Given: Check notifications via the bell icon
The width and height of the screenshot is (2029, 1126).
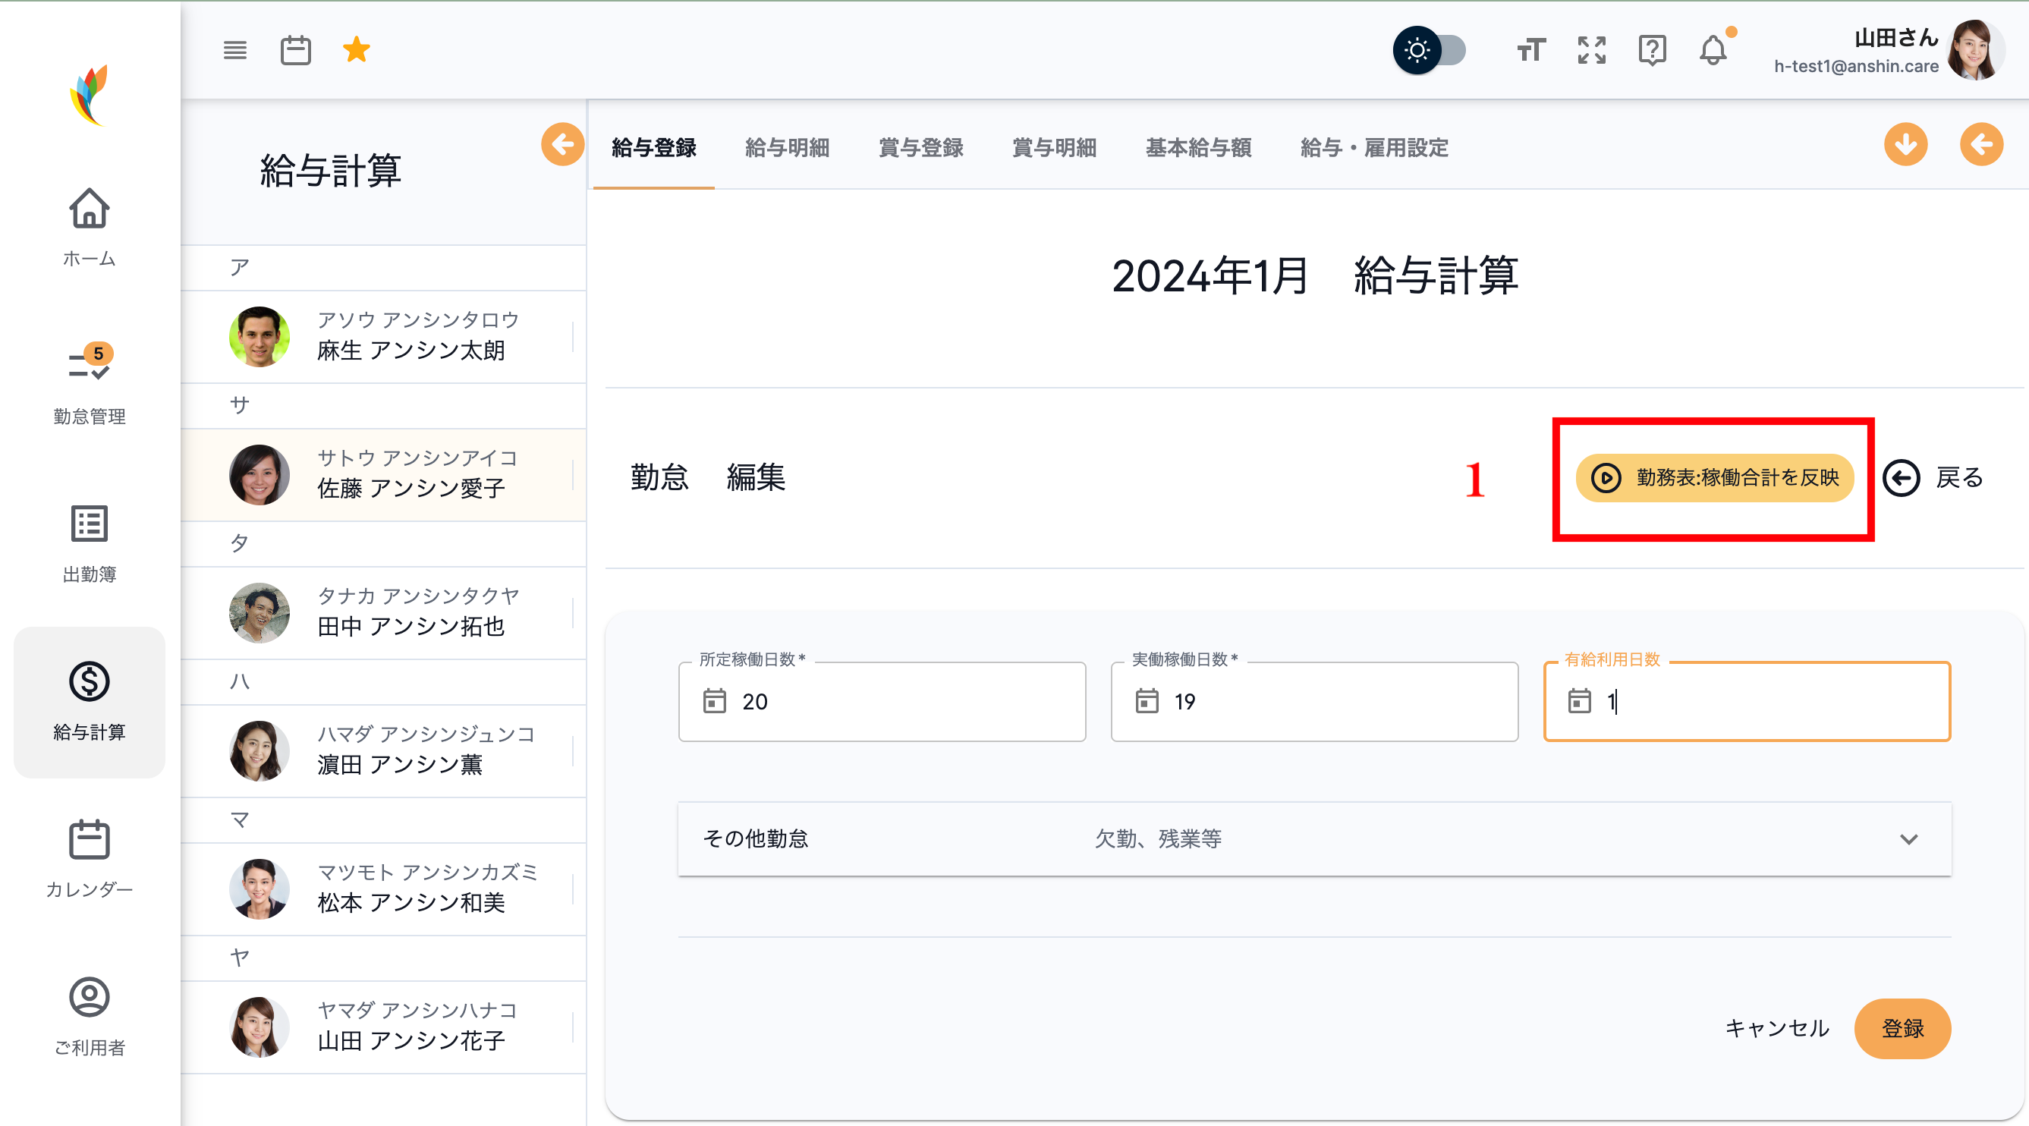Looking at the screenshot, I should [x=1714, y=52].
